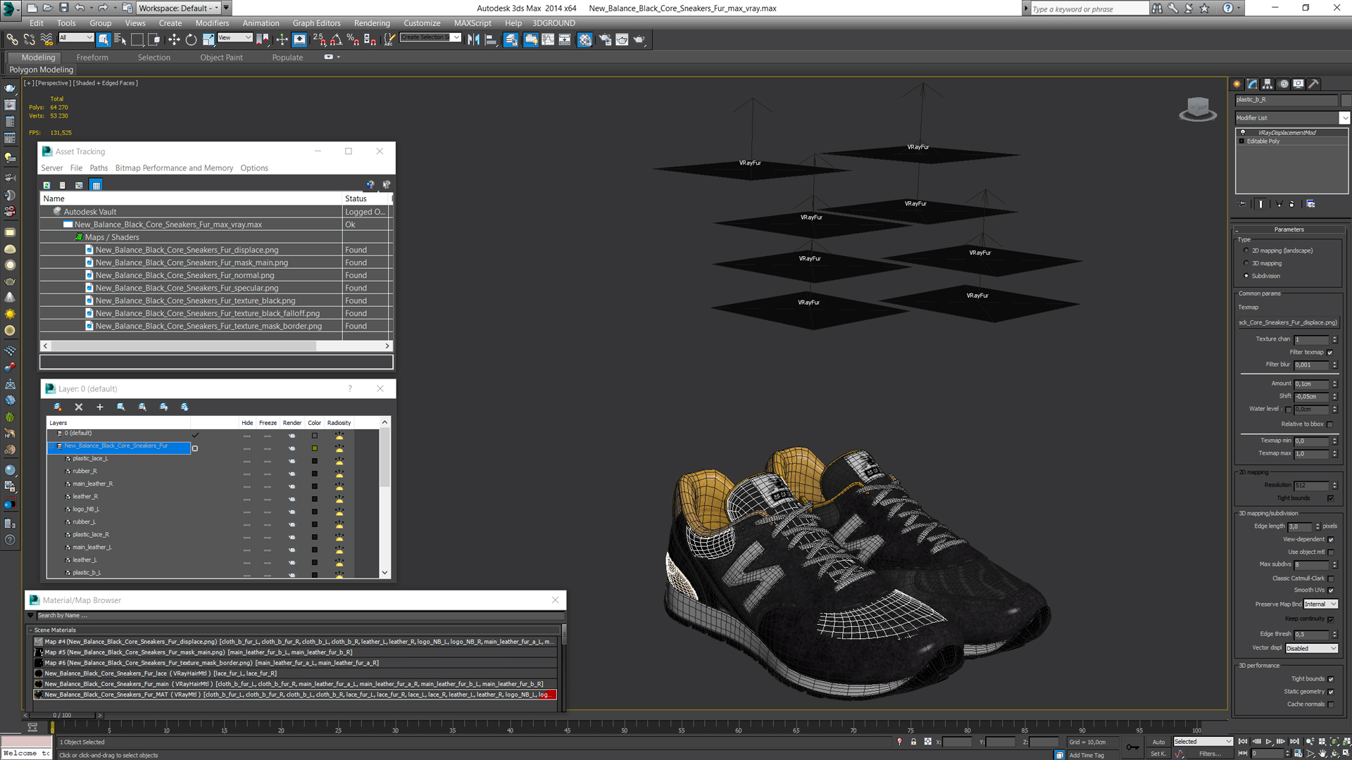Open the Modifier List dropdown
Viewport: 1352px width, 760px height.
point(1344,118)
